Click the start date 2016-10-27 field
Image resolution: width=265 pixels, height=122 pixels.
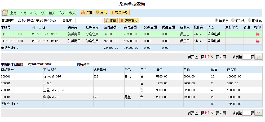[26, 20]
